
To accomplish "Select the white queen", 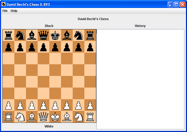I will (x=44, y=117).
